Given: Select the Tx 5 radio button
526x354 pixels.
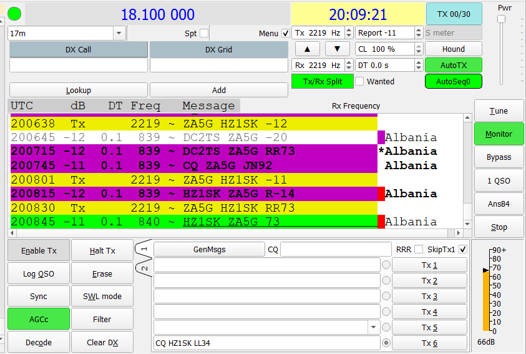Looking at the screenshot, I should coord(386,327).
